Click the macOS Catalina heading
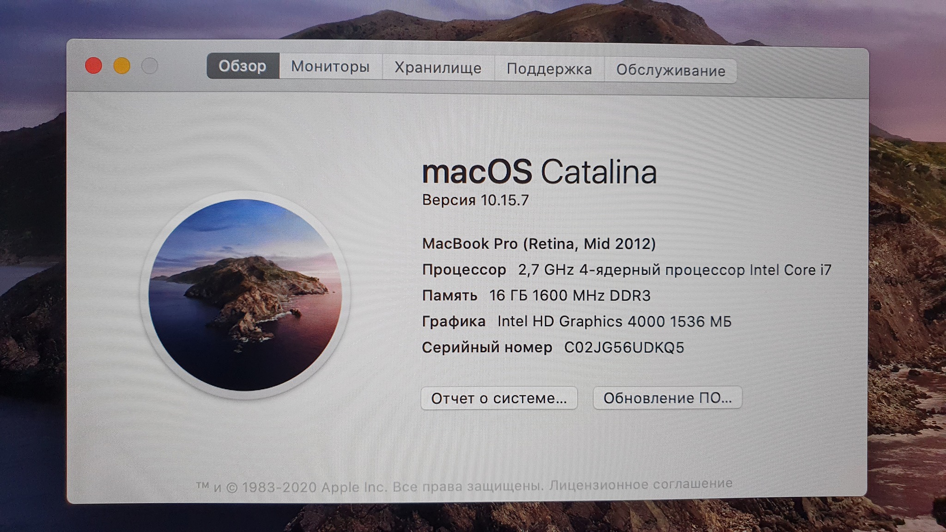 click(539, 172)
